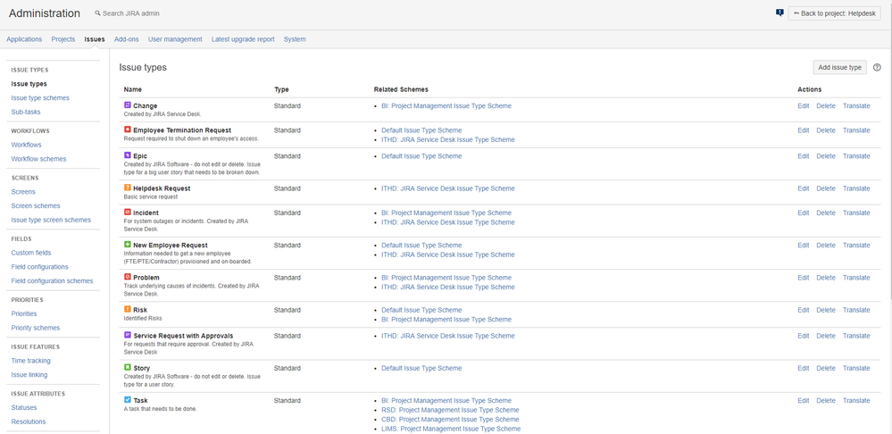Viewport: 892px width, 434px height.
Task: Click the purple Epic issue type icon
Action: click(x=128, y=155)
